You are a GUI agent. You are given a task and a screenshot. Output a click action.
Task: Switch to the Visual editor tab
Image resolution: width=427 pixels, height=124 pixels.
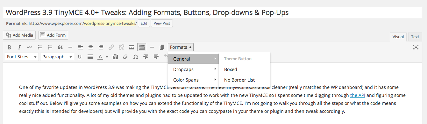(x=398, y=37)
